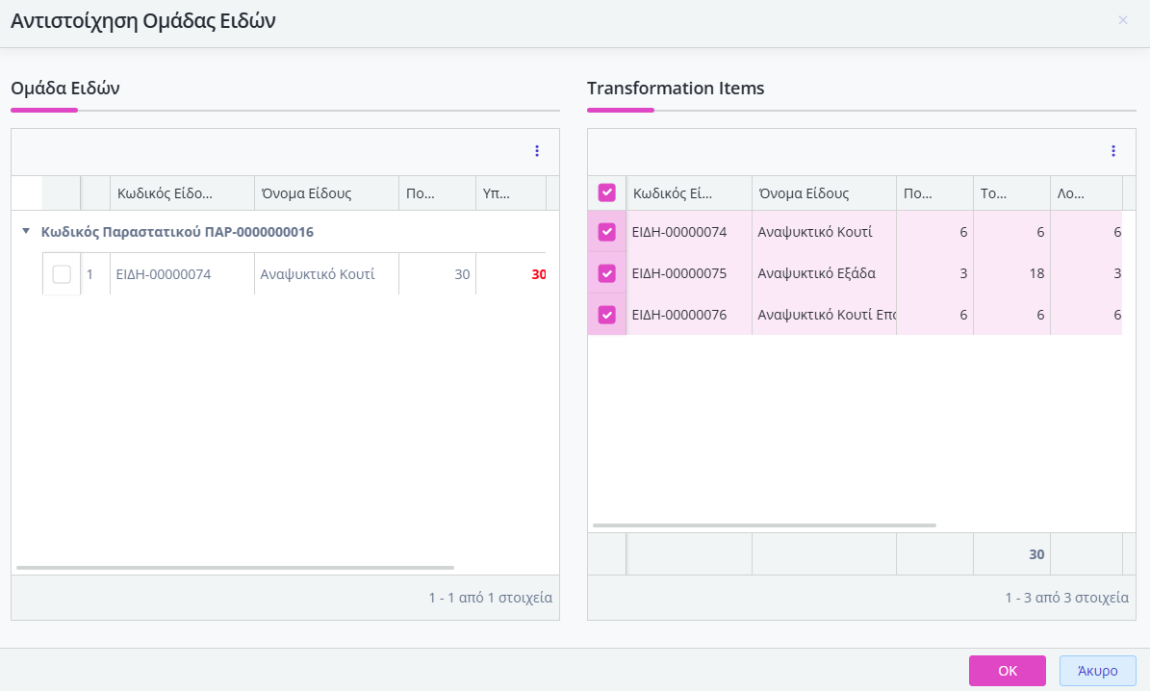This screenshot has width=1150, height=691.
Task: Open the Ομάδα Ειδών grid options menu
Action: point(537,151)
